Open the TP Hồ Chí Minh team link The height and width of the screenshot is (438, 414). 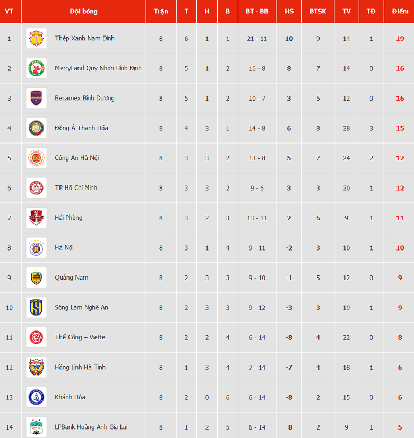76,188
